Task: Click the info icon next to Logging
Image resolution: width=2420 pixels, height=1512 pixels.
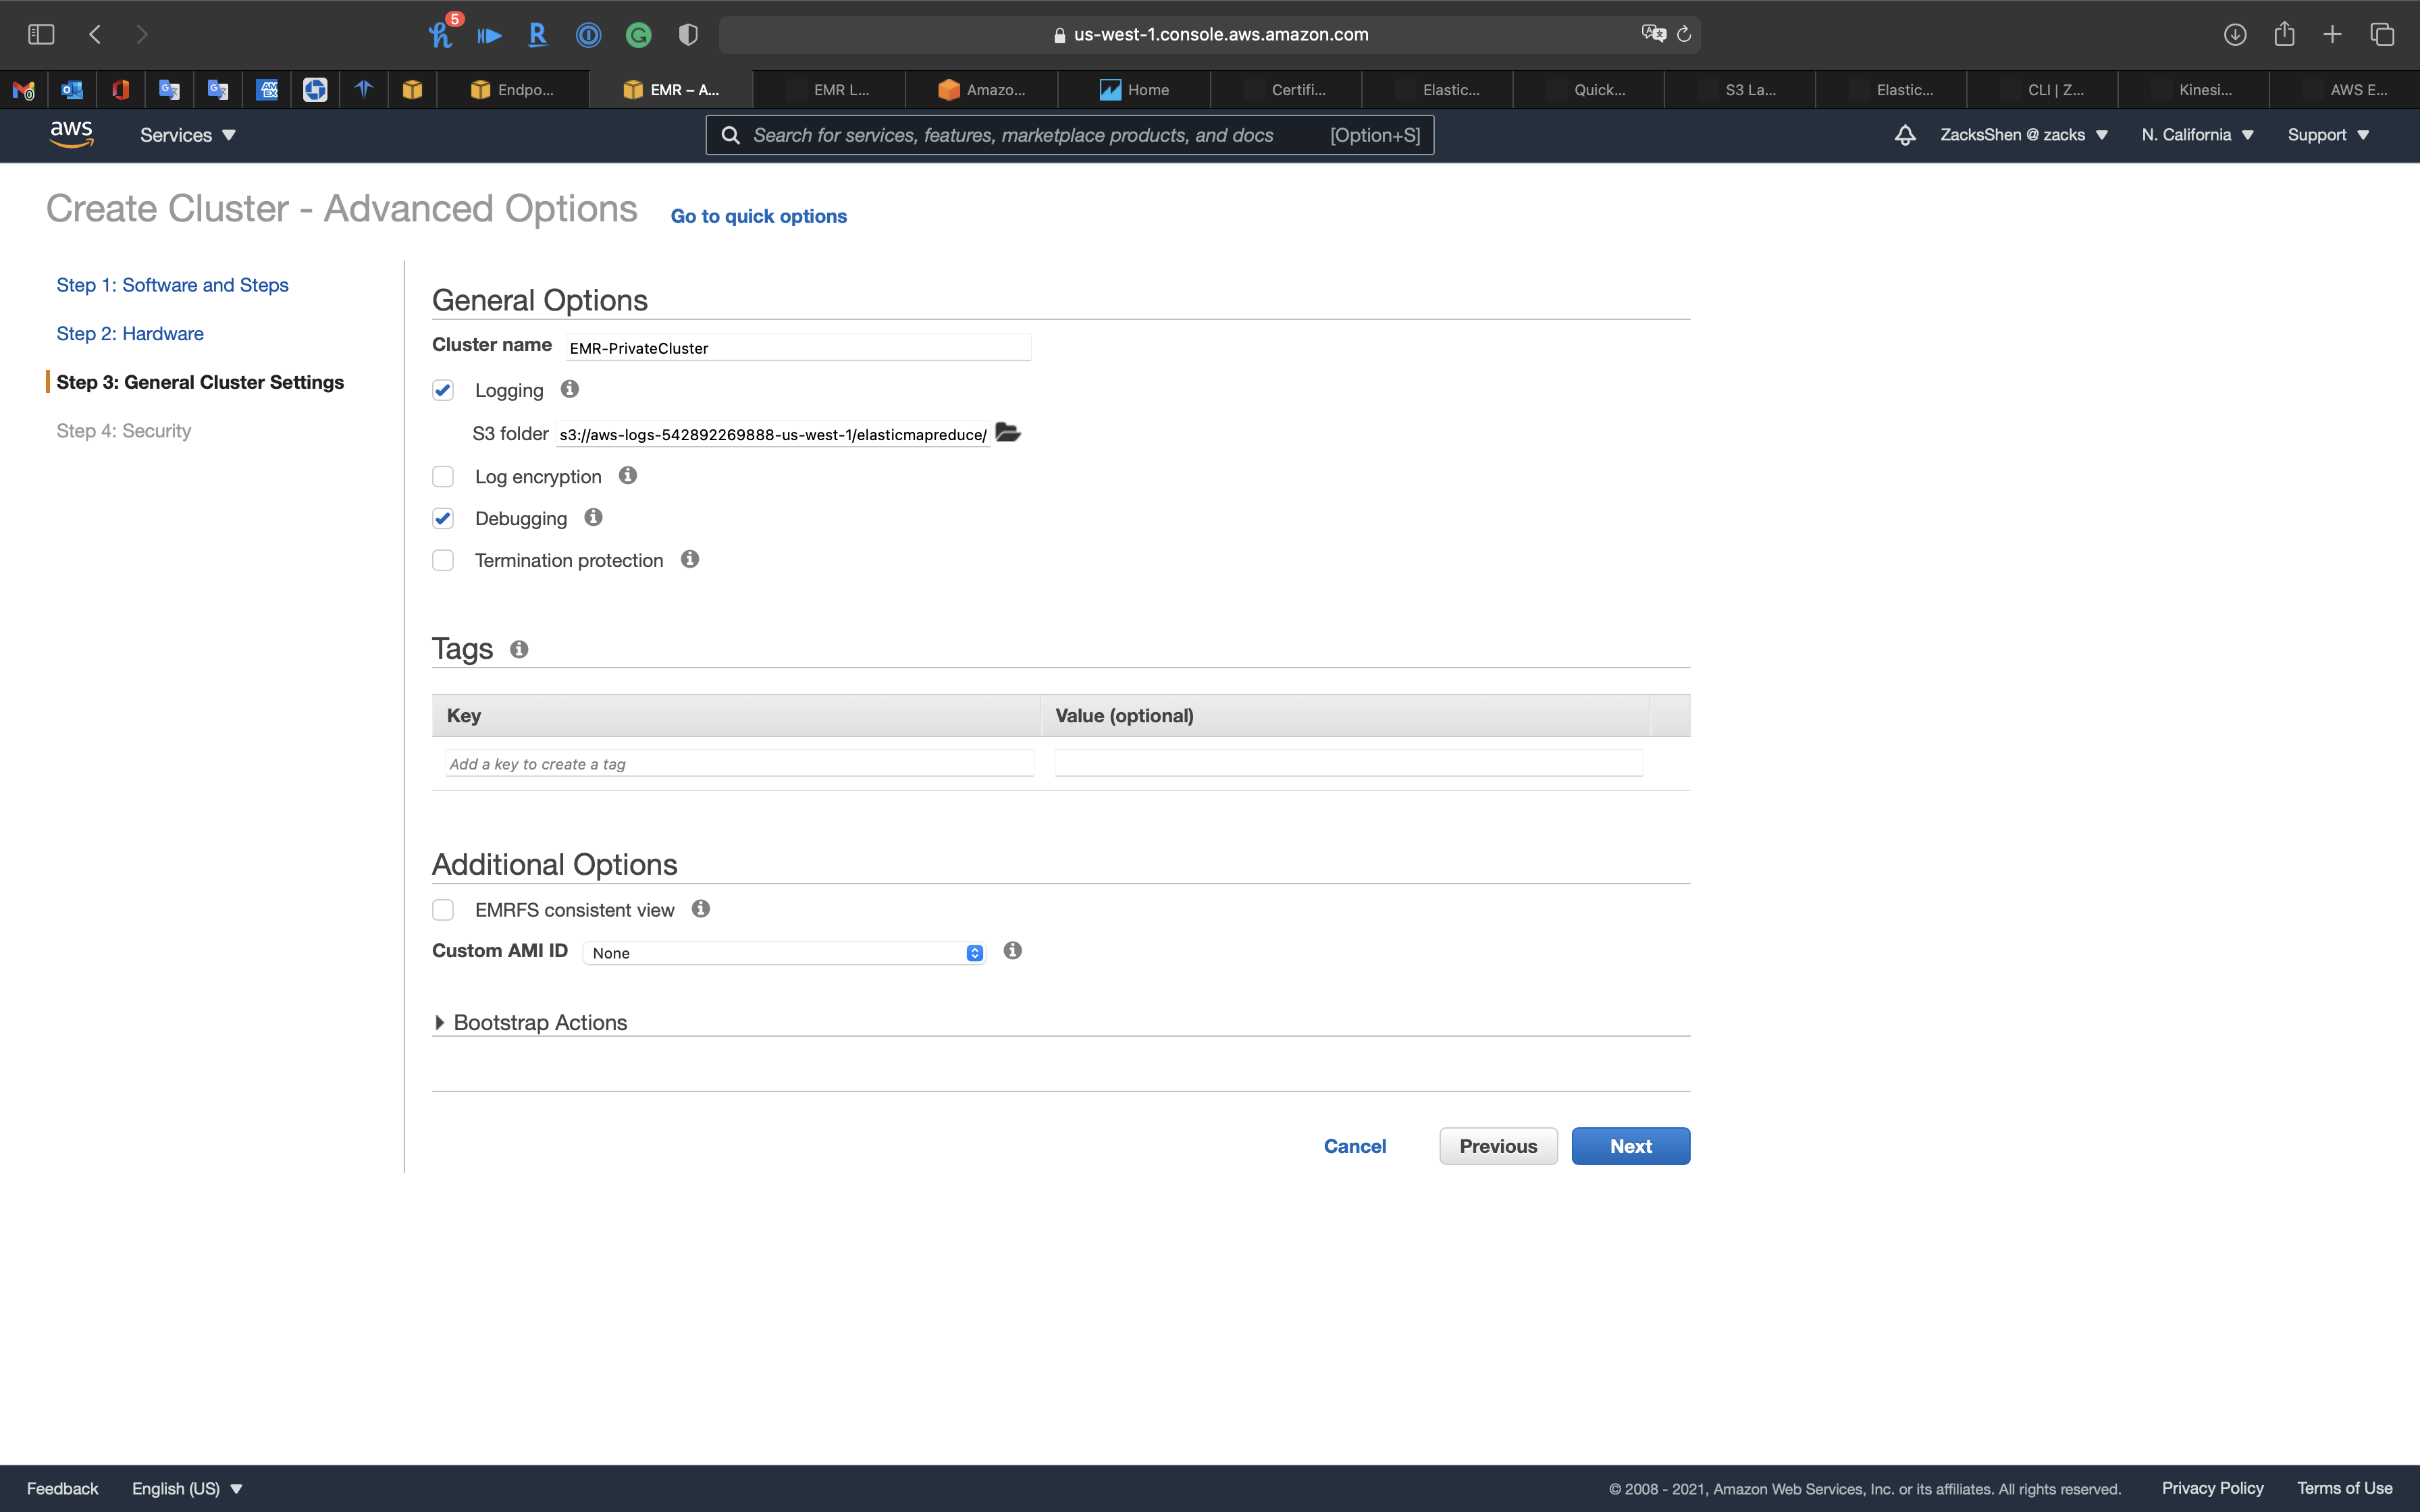Action: pyautogui.click(x=570, y=389)
